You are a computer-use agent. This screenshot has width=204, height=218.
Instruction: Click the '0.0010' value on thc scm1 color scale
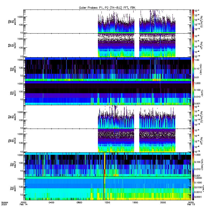click(198, 192)
